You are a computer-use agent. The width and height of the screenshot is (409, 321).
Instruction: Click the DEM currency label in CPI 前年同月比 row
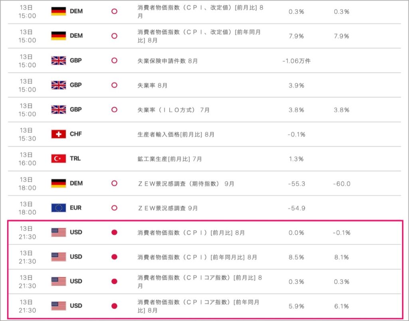click(76, 36)
